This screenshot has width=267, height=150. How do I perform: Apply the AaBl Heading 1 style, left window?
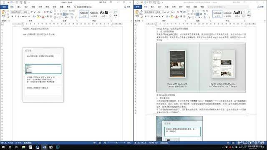104,14
